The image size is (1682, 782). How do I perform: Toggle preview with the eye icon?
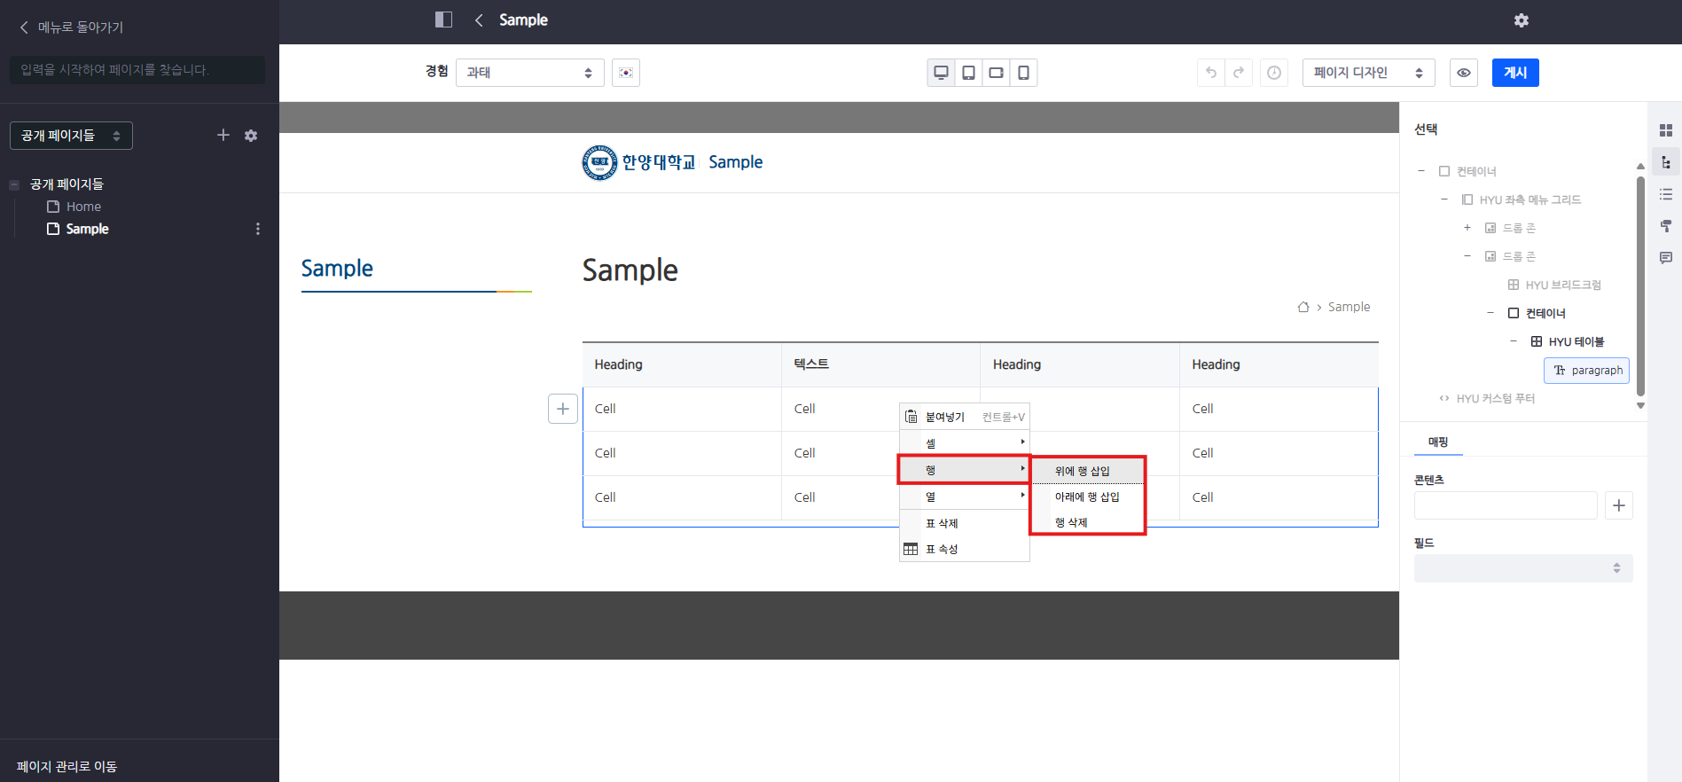point(1463,73)
